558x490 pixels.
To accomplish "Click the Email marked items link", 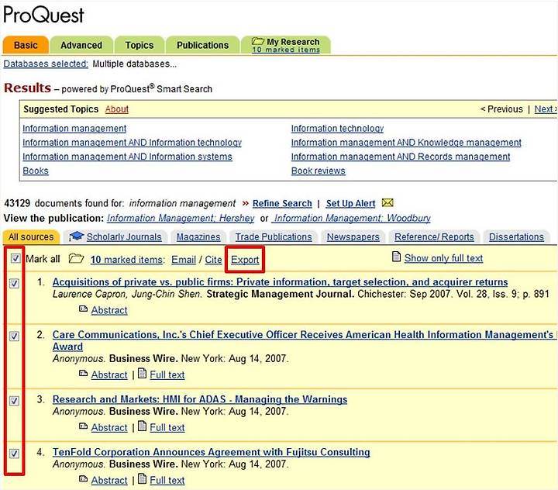I will pyautogui.click(x=184, y=260).
